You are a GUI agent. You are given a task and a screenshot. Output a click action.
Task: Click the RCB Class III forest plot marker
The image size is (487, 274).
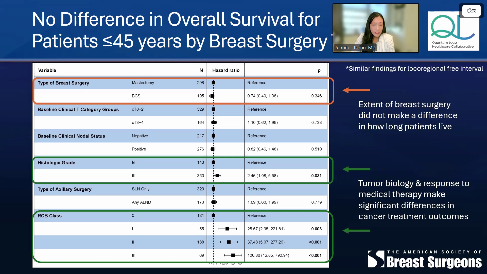[233, 255]
